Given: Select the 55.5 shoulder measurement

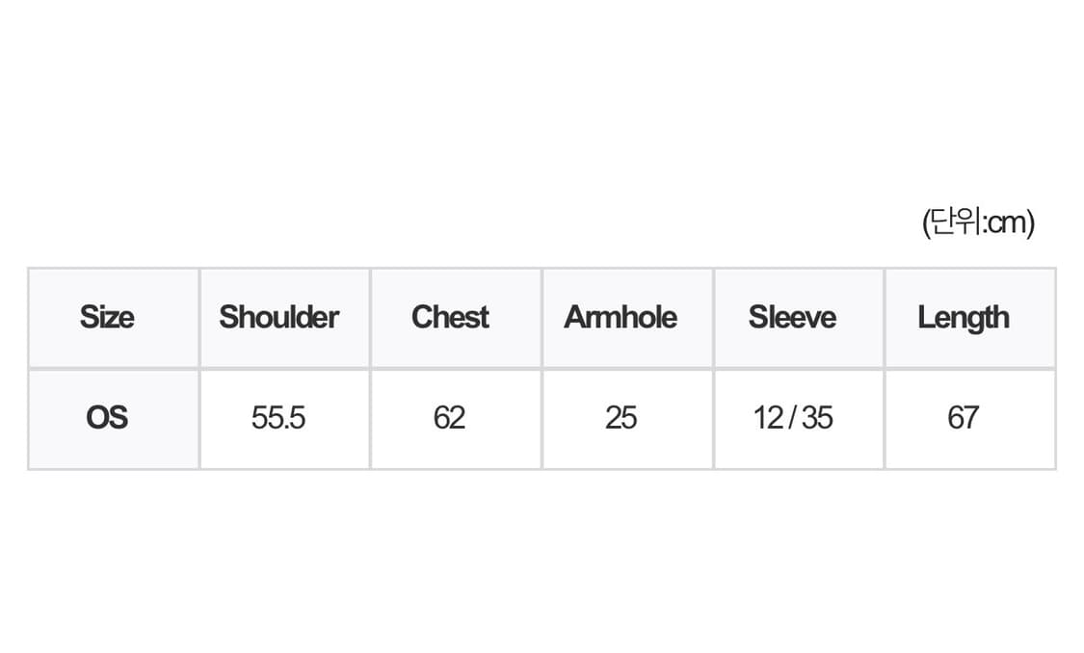Looking at the screenshot, I should 278,418.
